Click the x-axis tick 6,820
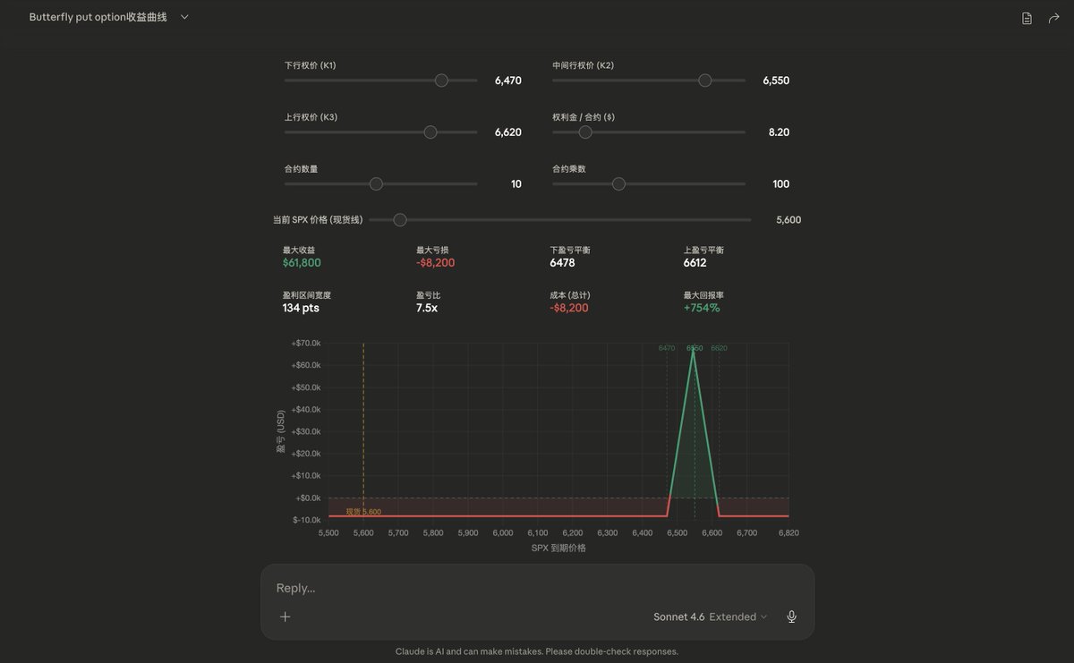 pos(788,532)
